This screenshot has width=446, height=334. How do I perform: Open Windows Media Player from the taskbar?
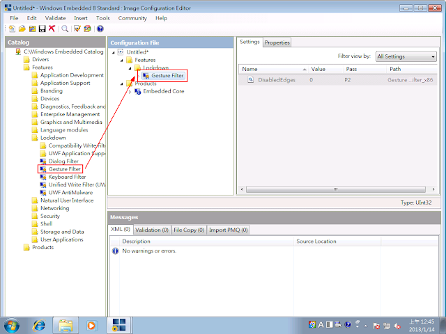click(91, 326)
